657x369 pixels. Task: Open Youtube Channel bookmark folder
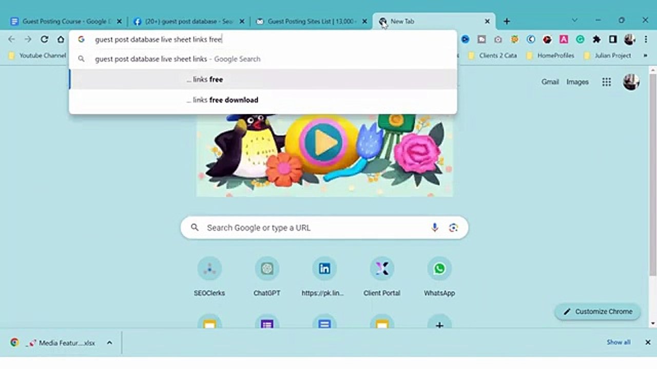pyautogui.click(x=37, y=55)
